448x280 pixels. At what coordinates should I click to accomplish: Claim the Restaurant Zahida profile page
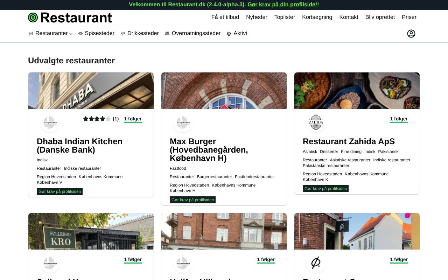[x=325, y=189]
